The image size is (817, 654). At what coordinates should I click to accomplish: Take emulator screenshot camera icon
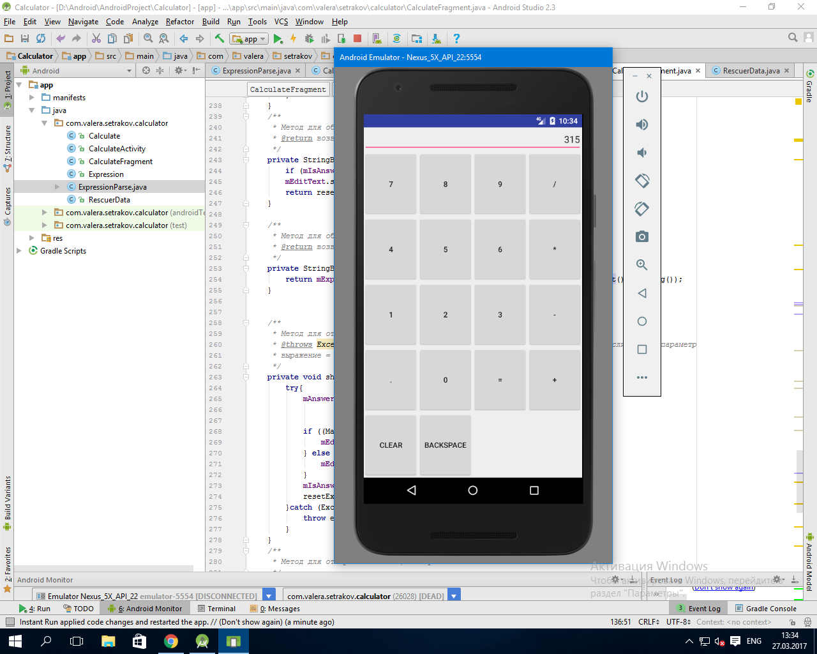pos(642,237)
